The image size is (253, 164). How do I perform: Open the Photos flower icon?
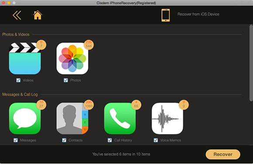click(x=72, y=58)
